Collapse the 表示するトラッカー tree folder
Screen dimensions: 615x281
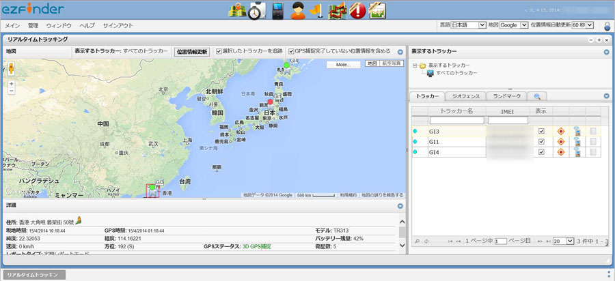415,65
